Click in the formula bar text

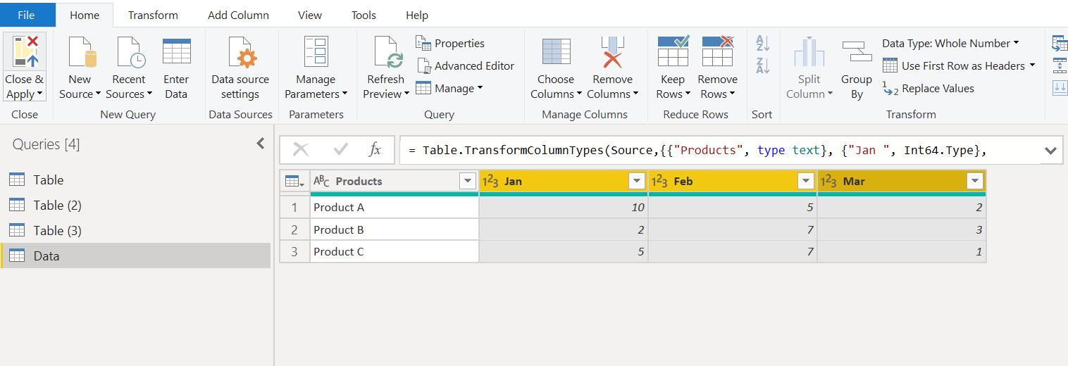[719, 150]
